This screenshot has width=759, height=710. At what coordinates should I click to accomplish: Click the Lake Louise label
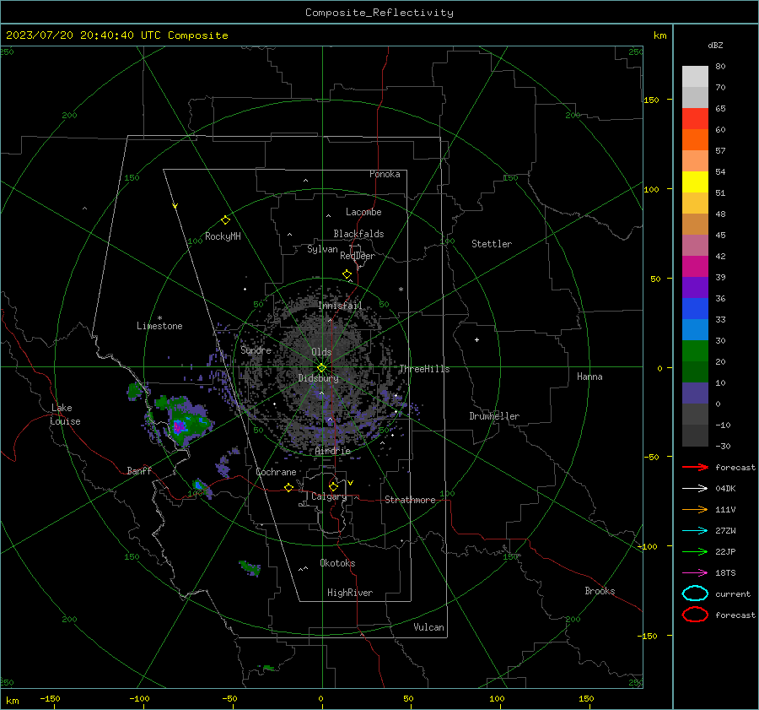65,415
